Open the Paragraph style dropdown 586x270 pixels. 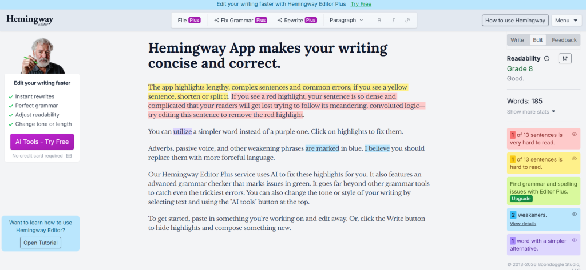[x=346, y=21]
